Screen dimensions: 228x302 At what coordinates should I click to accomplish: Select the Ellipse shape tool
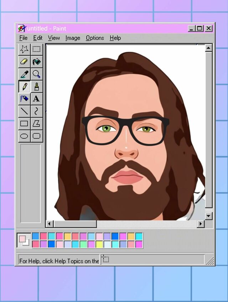(24, 136)
